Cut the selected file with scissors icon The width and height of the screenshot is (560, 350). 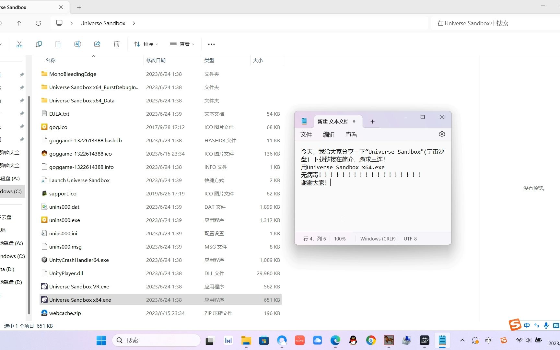pos(19,44)
